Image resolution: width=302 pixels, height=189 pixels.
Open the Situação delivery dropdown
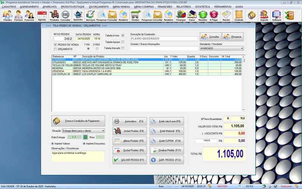click(103, 131)
